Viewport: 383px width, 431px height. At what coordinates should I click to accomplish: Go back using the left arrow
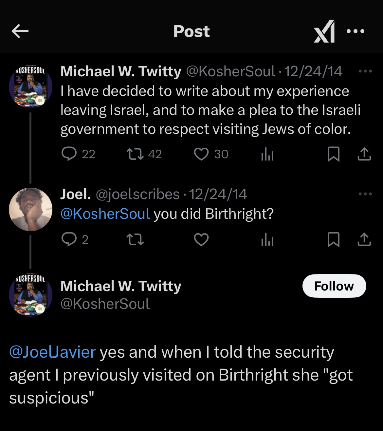tap(20, 31)
